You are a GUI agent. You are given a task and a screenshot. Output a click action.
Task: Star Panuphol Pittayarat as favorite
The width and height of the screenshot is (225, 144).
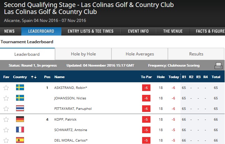[6, 108]
